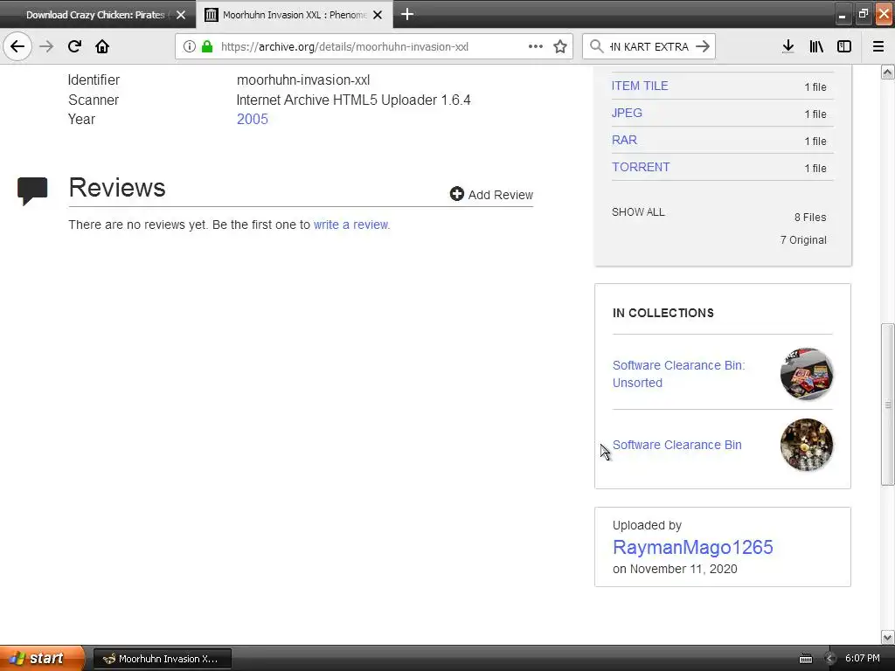Select the Moorhuhn Invasion XXL tab
The height and width of the screenshot is (671, 895).
(x=294, y=15)
